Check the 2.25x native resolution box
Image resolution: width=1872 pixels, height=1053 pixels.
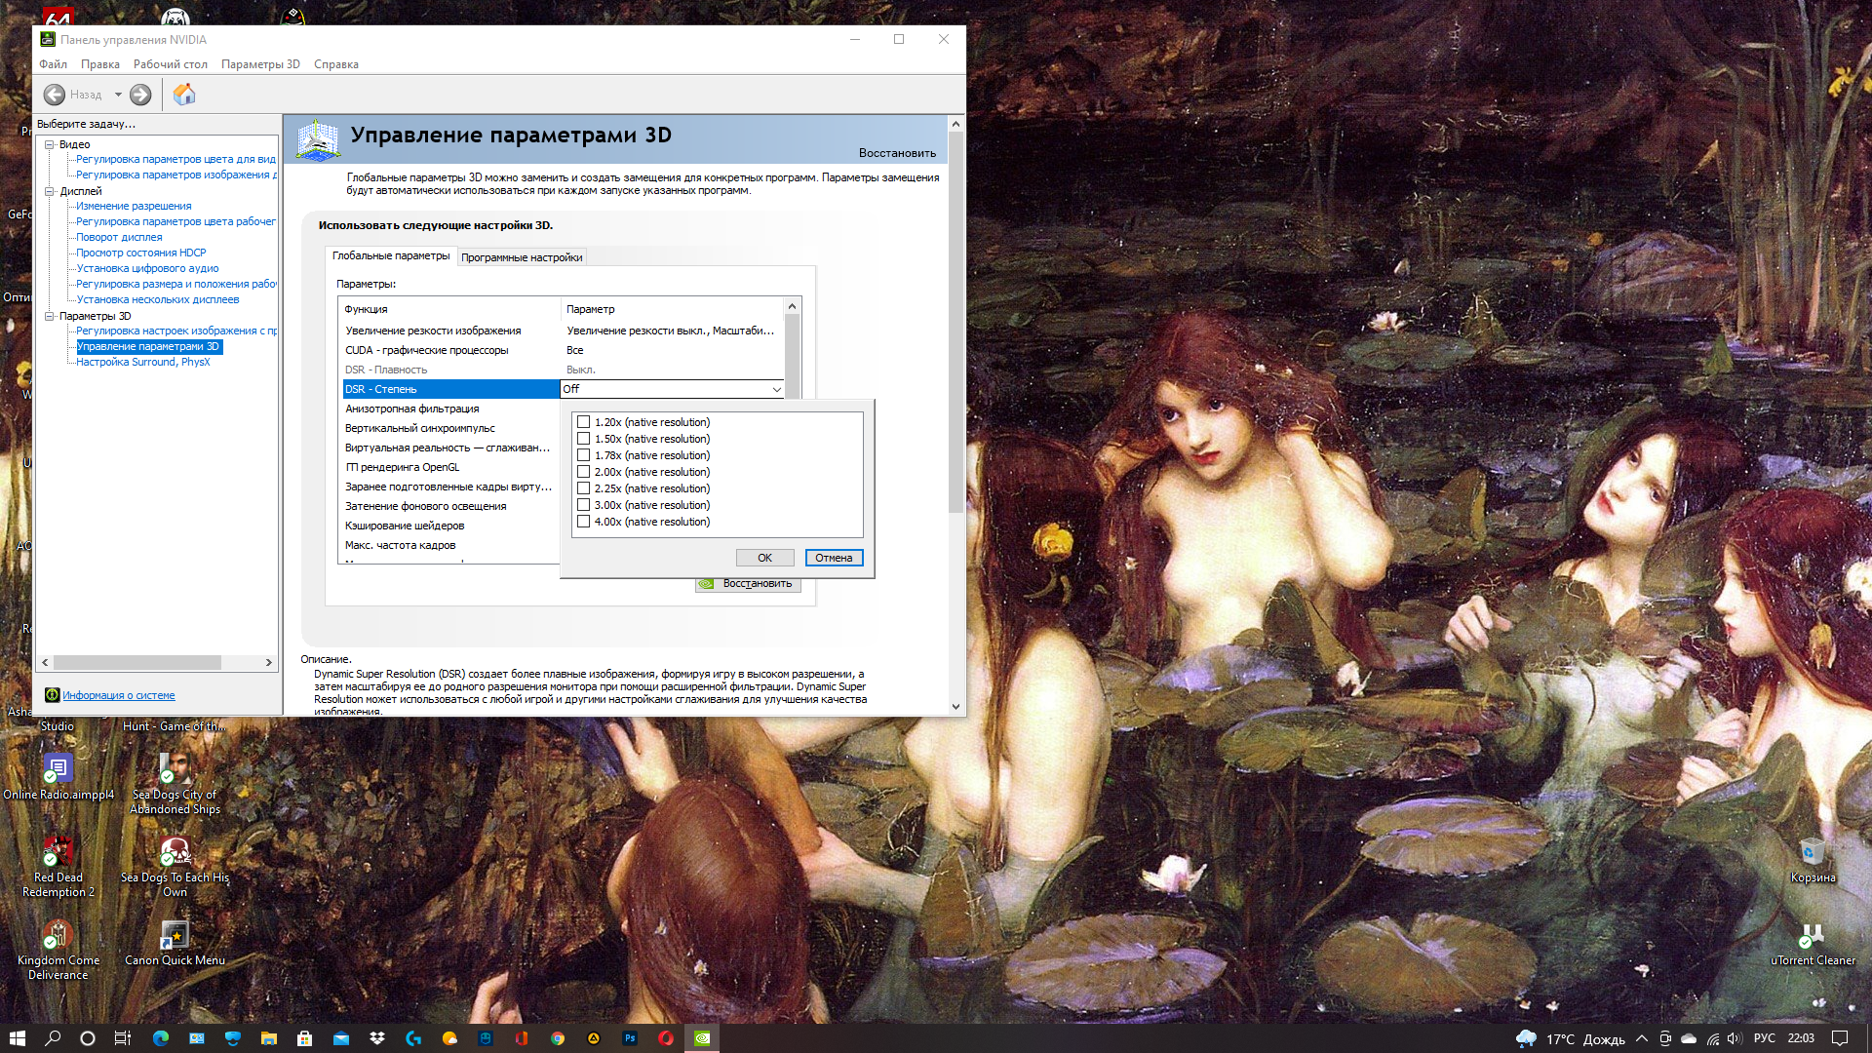click(x=583, y=488)
